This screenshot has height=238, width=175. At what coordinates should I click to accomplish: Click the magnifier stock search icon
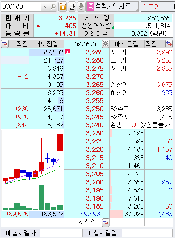pyautogui.click(x=53, y=6)
